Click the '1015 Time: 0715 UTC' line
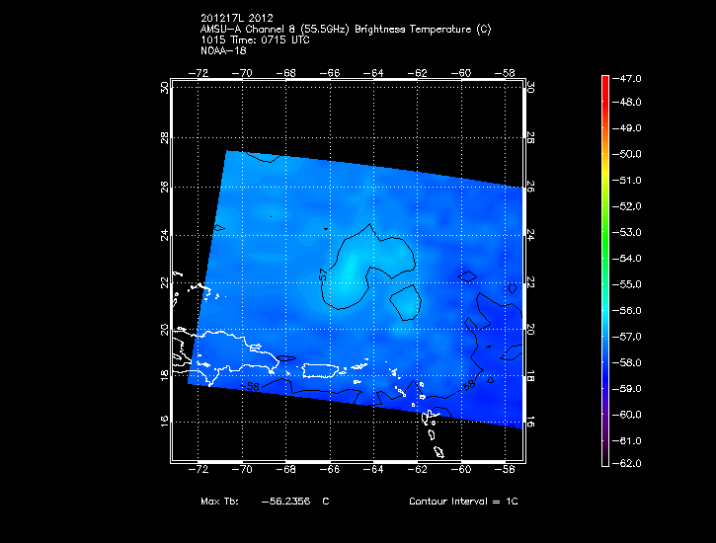716x543 pixels. (255, 39)
